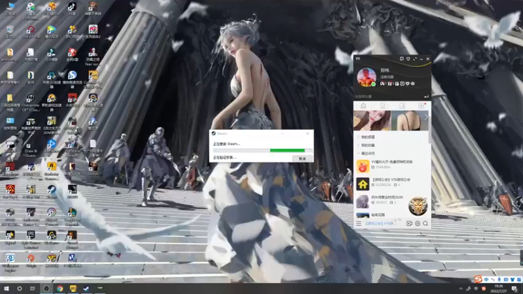Click the enter arrow beside YY search field
Screen dimensions: 523x294
[x=426, y=96]
